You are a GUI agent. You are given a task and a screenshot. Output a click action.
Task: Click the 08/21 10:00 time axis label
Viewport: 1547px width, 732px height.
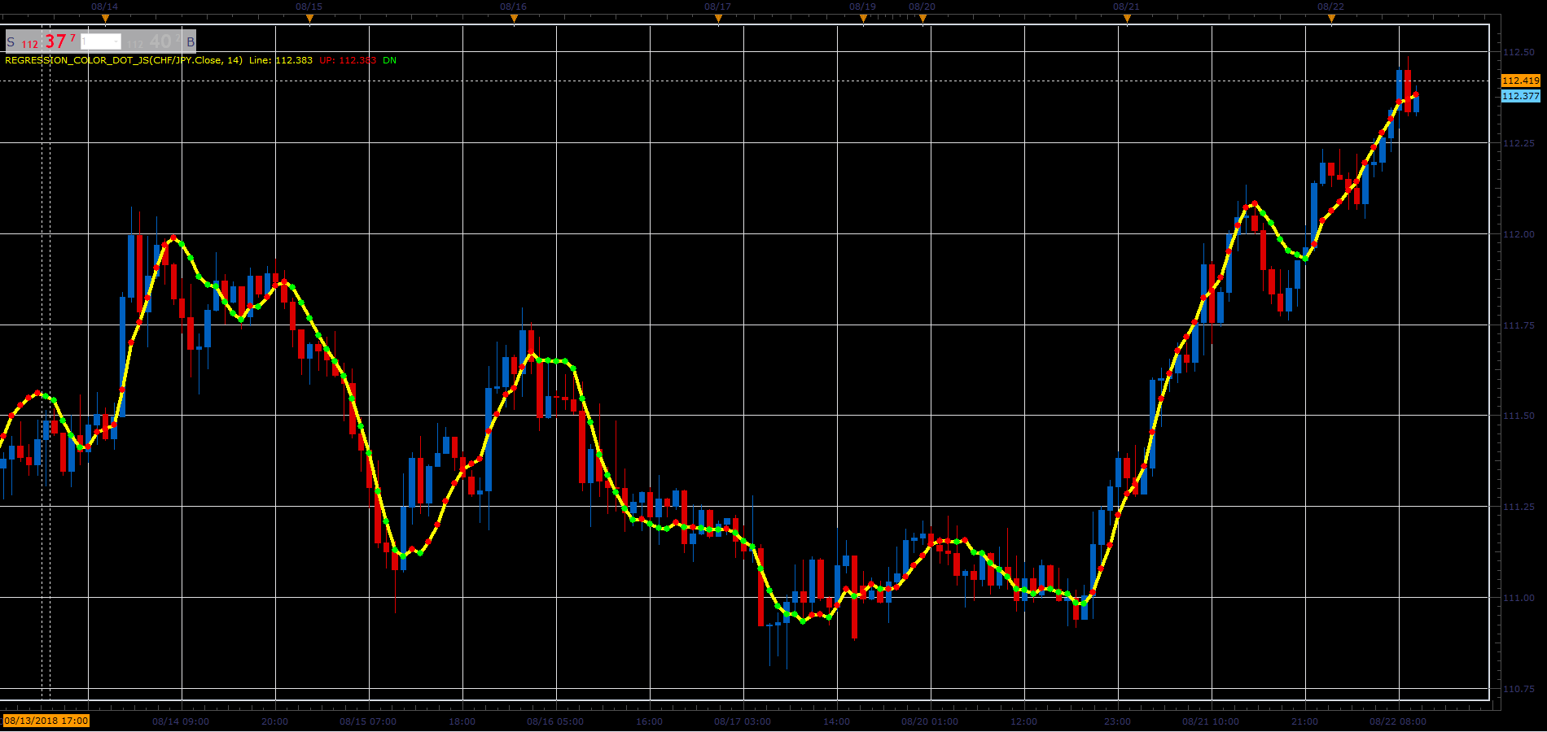click(x=1211, y=721)
